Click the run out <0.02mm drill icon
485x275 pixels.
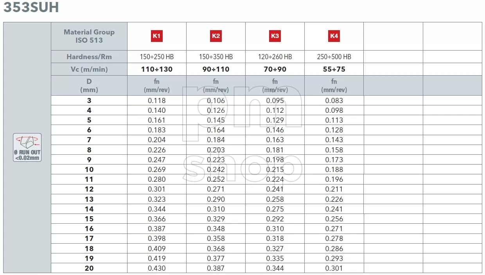click(x=27, y=148)
